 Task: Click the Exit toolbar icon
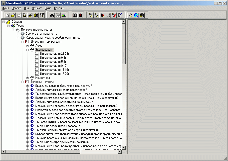[42, 15]
